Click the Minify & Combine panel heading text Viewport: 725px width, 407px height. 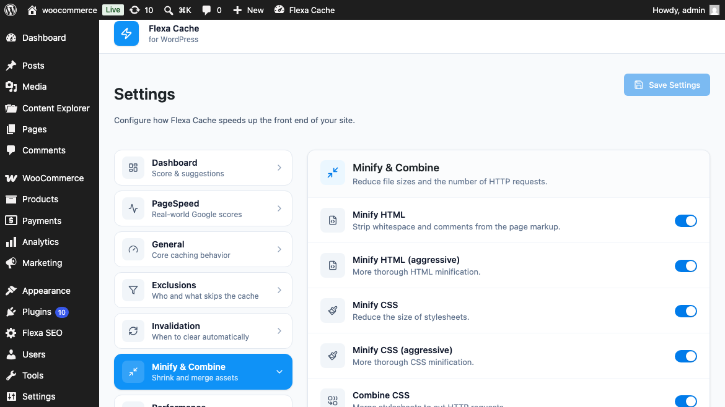coord(396,168)
